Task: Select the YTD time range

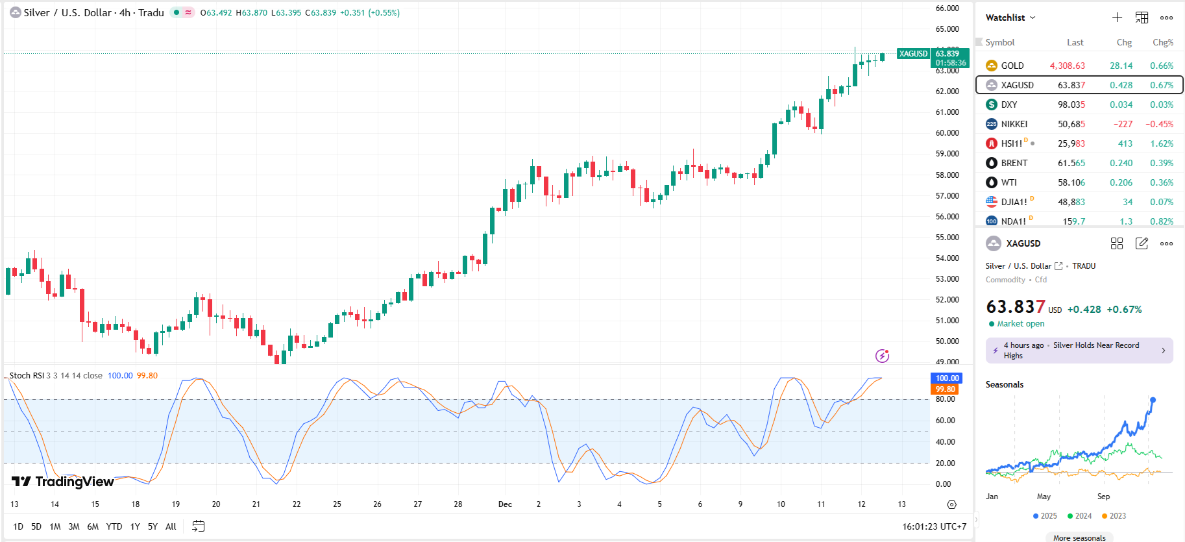Action: tap(114, 526)
